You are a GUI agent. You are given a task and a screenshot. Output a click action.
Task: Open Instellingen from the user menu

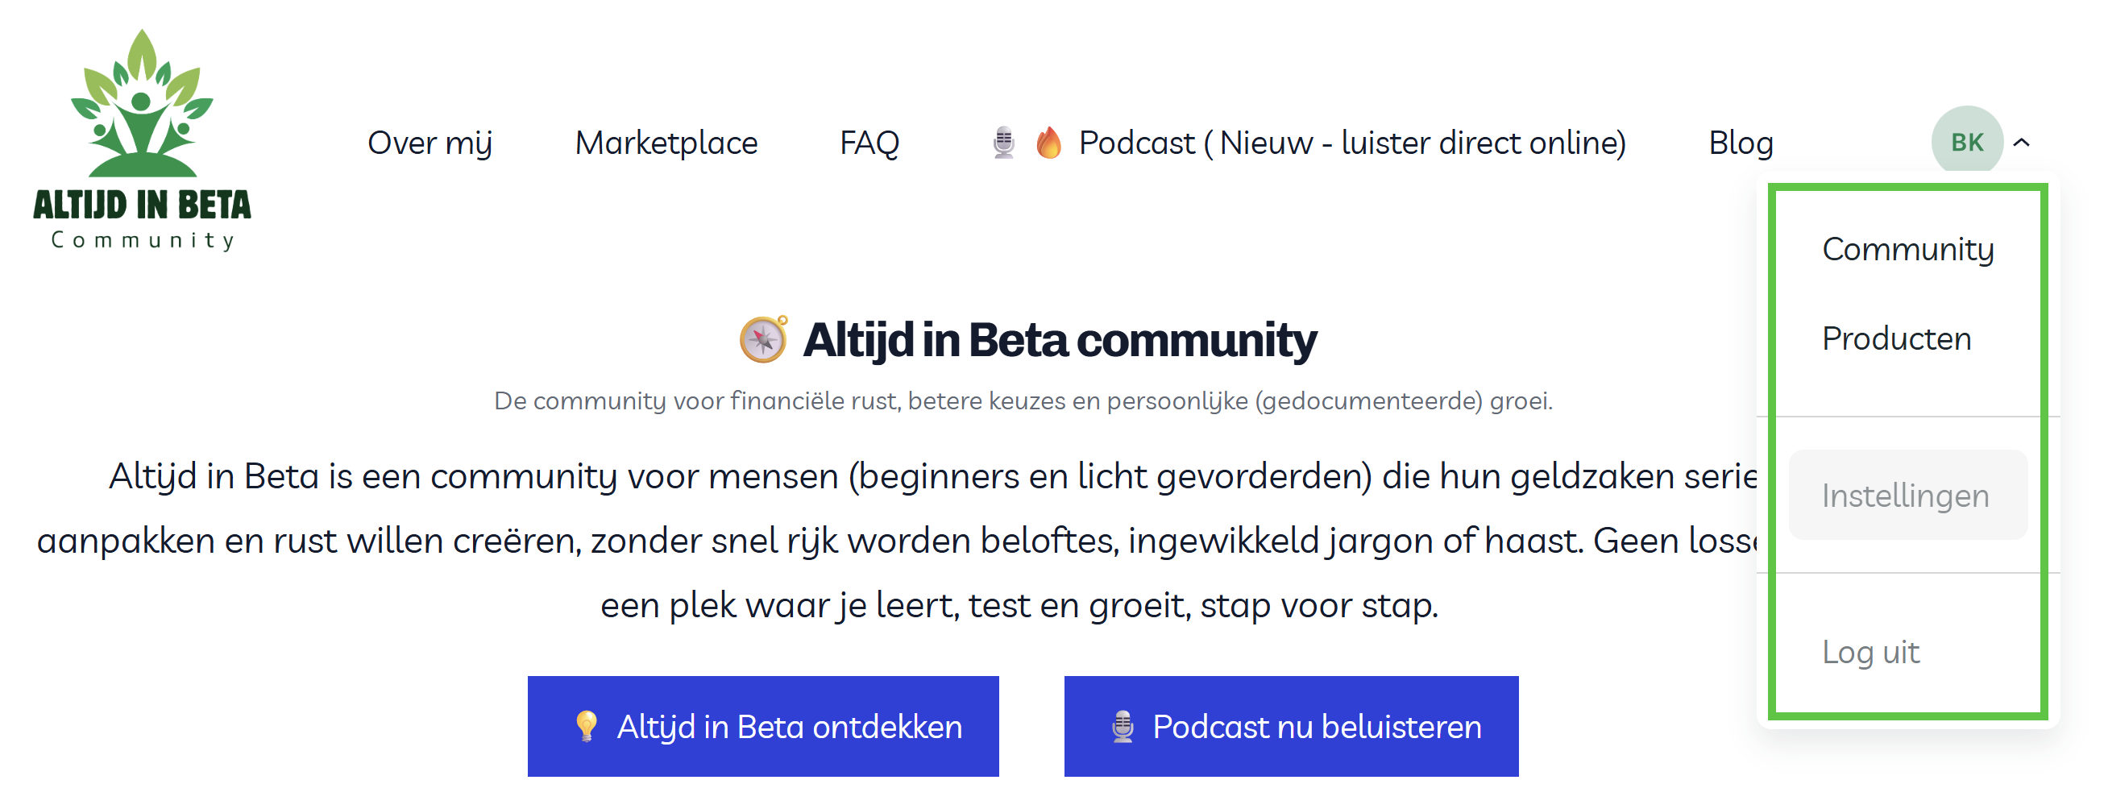pos(1906,496)
